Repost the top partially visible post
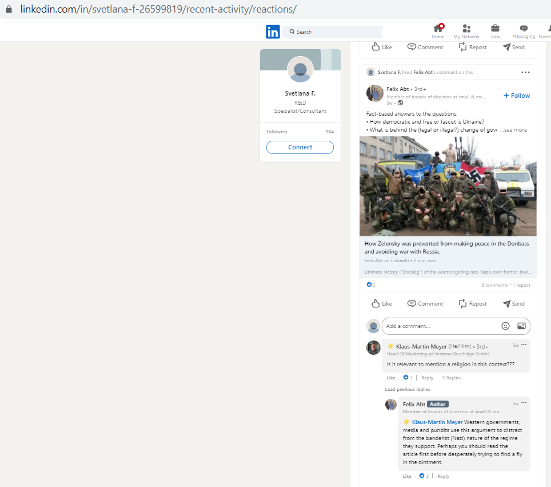This screenshot has height=487, width=551. click(473, 47)
